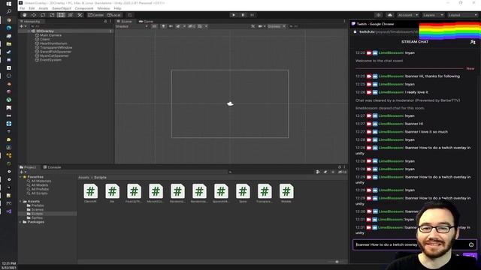481x270 pixels.
Task: Toggle Scene effects
Action: 178,26
